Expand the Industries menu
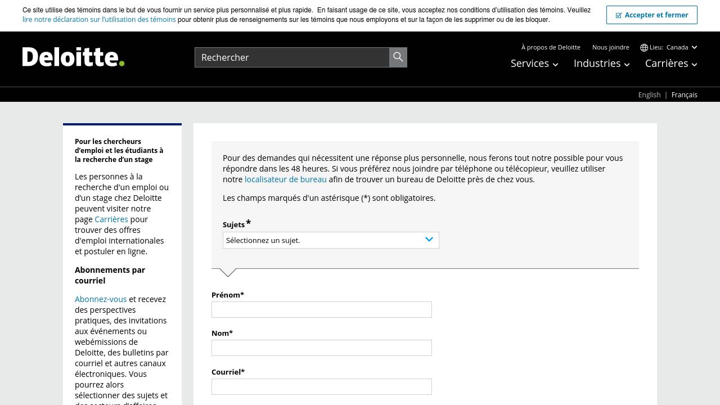 pyautogui.click(x=601, y=64)
